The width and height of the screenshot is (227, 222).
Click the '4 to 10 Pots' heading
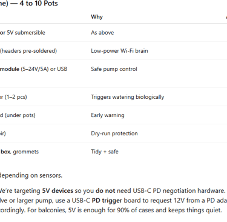tap(39, 4)
